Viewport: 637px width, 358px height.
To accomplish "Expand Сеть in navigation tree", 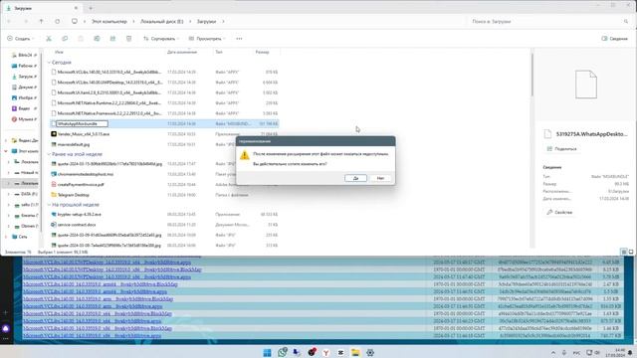I will (6, 237).
